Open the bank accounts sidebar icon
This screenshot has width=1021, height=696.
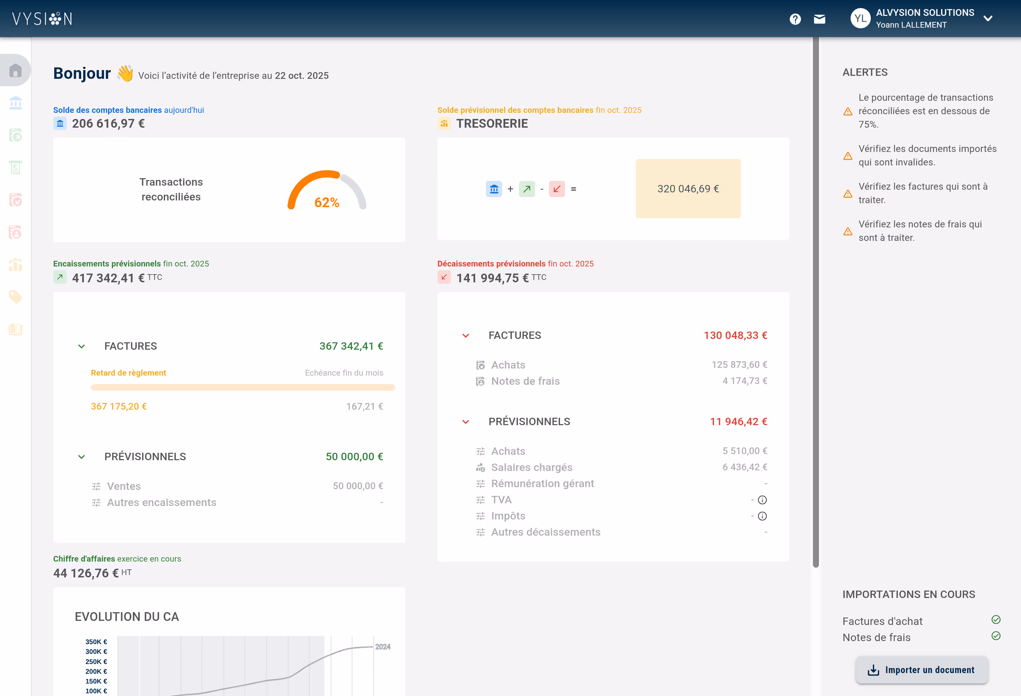click(15, 103)
